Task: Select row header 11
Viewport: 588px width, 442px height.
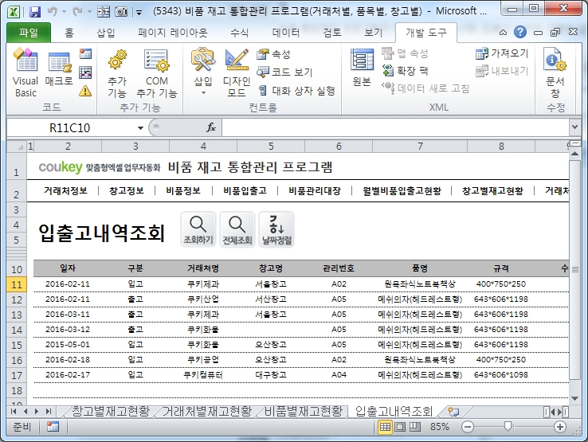Action: (x=17, y=284)
